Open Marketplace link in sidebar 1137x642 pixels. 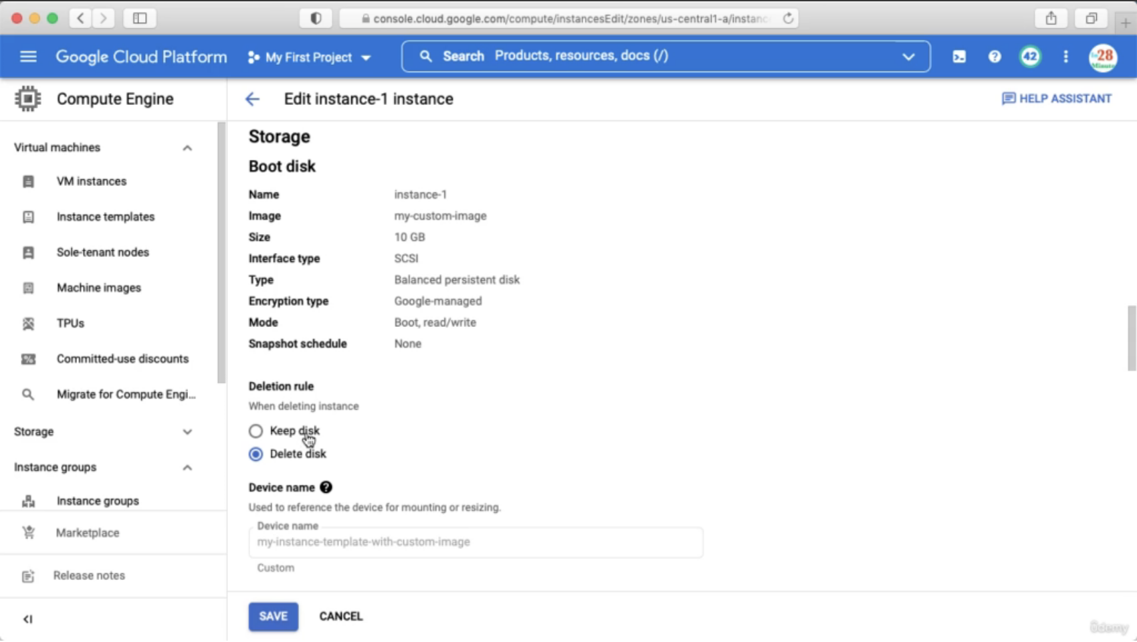(x=88, y=533)
